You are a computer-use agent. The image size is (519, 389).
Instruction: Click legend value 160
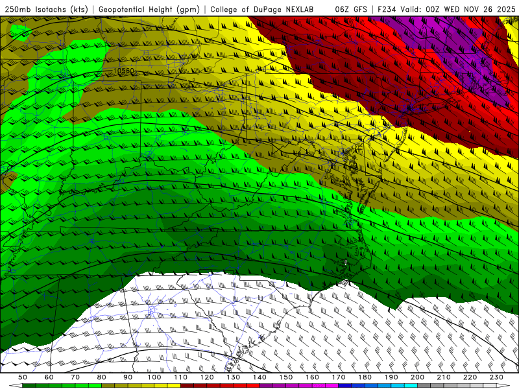[x=312, y=377]
